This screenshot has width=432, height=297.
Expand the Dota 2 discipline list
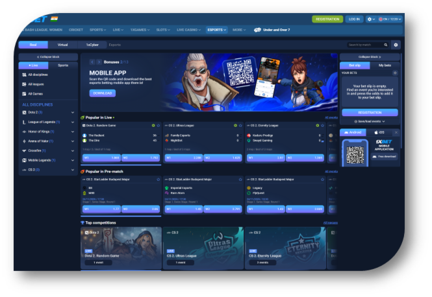click(73, 113)
